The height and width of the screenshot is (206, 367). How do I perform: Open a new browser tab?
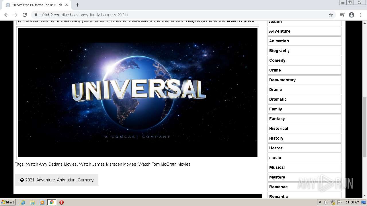coord(77,5)
